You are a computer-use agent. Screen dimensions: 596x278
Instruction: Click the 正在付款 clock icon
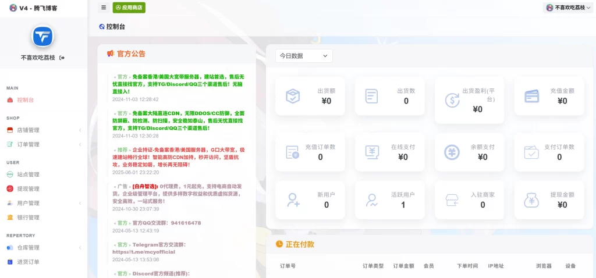(279, 244)
